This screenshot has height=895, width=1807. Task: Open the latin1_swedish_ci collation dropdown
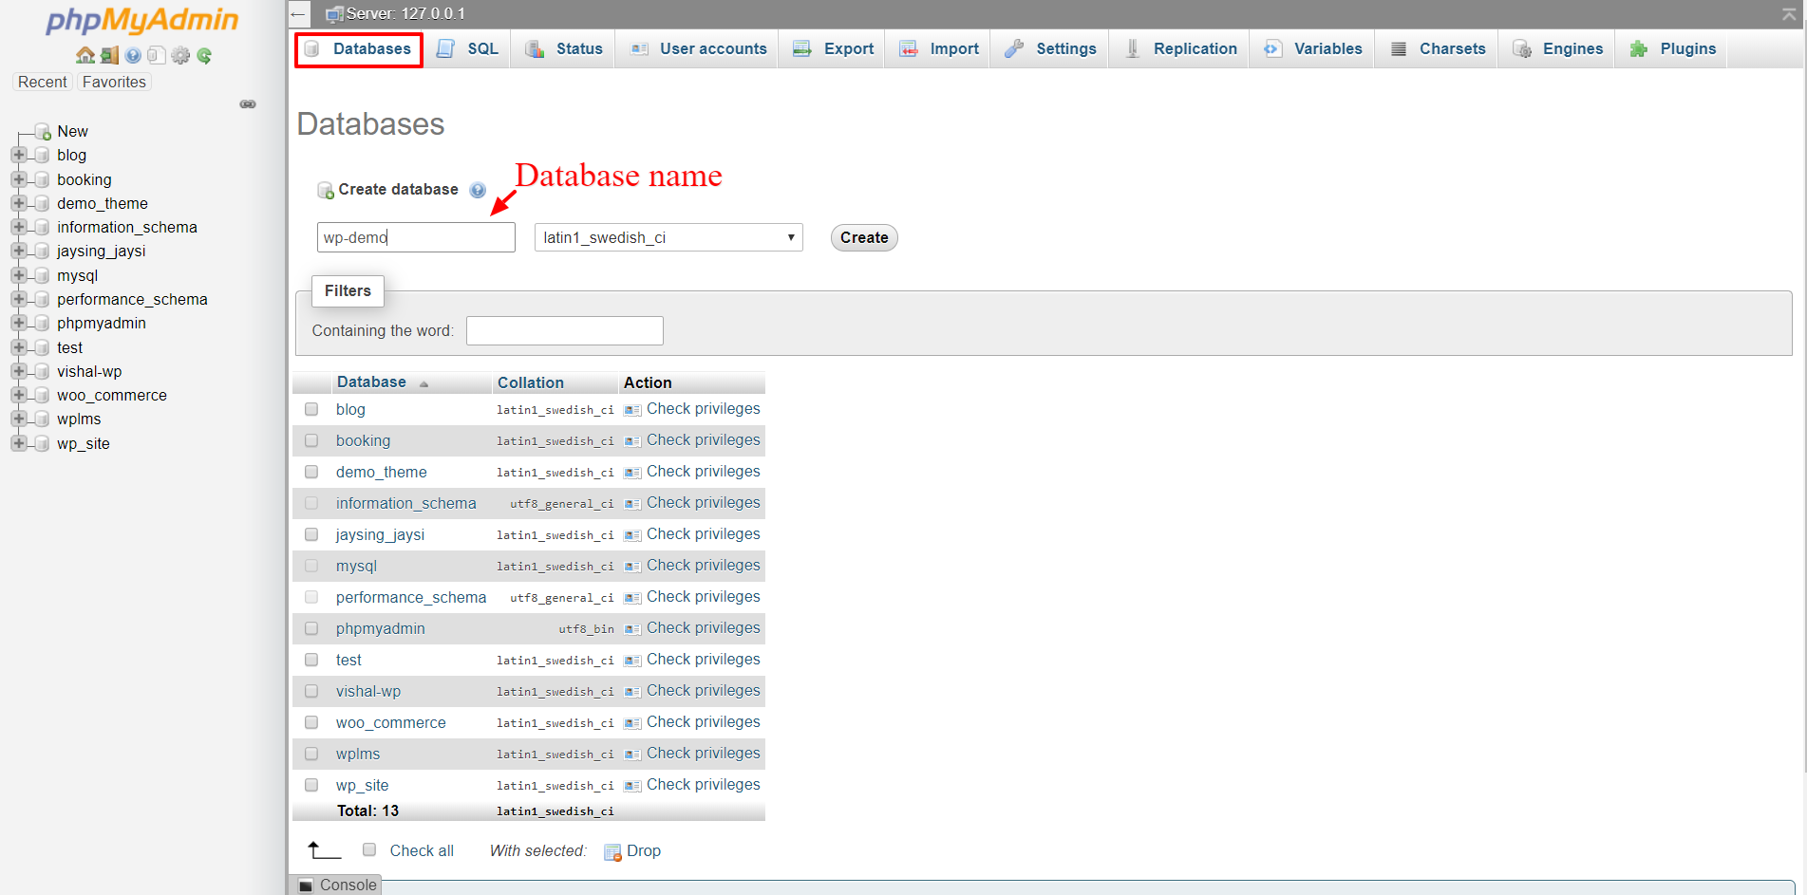pos(668,237)
